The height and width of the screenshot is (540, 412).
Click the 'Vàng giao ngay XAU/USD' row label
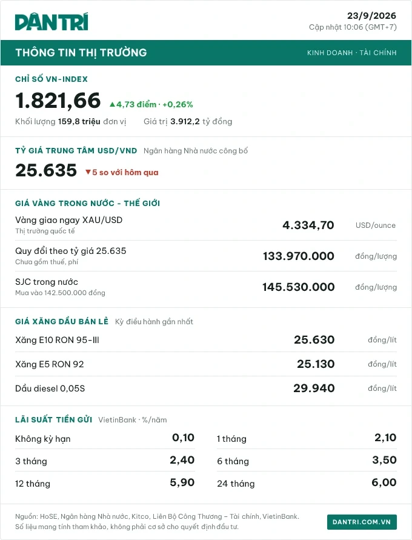coord(69,220)
